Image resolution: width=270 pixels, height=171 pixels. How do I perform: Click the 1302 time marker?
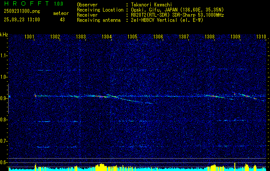[x=55, y=36]
